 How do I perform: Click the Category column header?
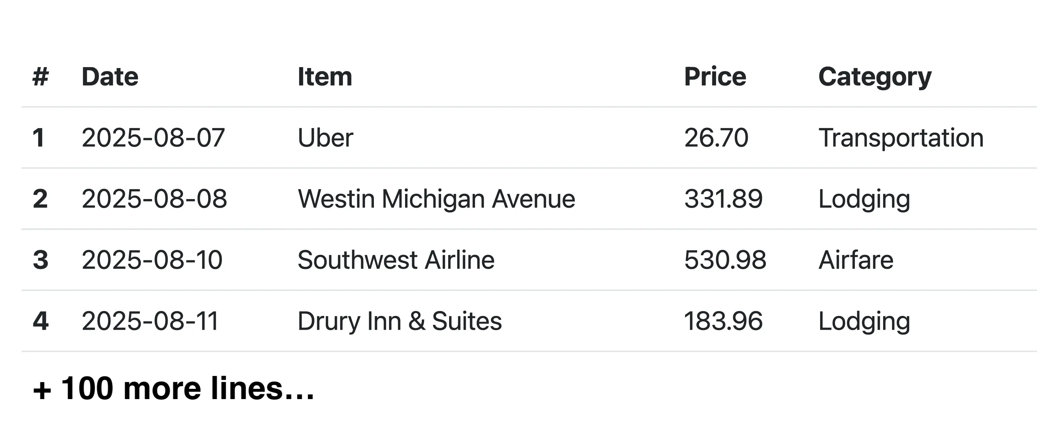click(x=875, y=76)
